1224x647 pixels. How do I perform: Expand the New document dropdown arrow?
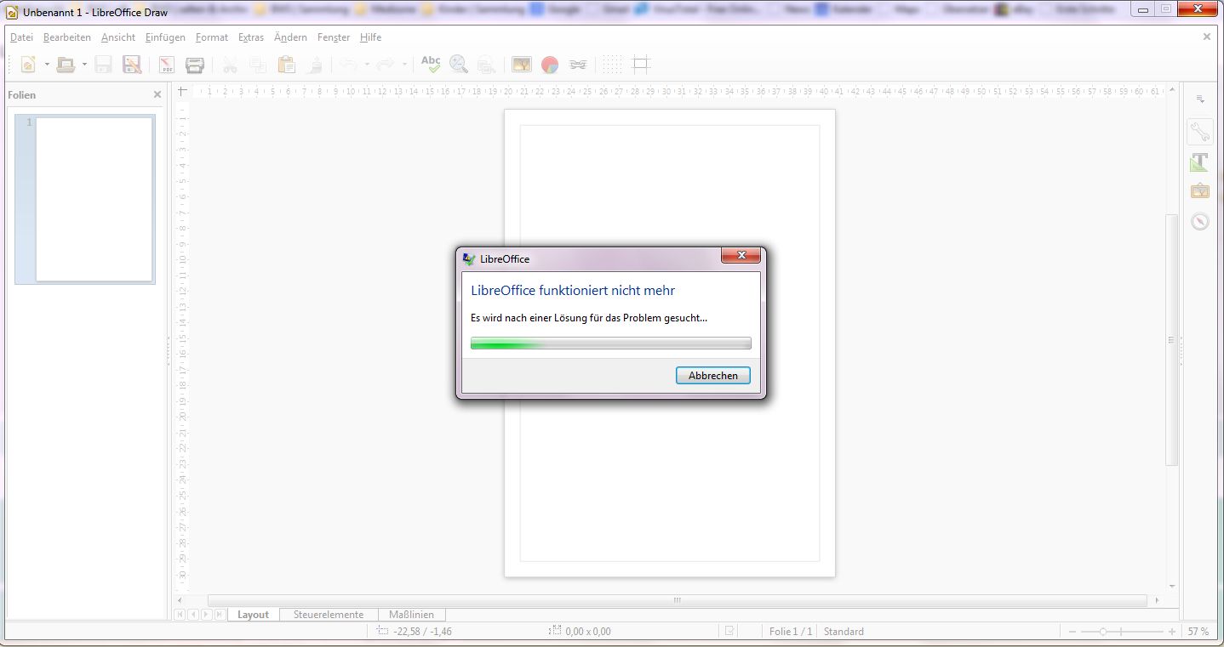pos(47,65)
